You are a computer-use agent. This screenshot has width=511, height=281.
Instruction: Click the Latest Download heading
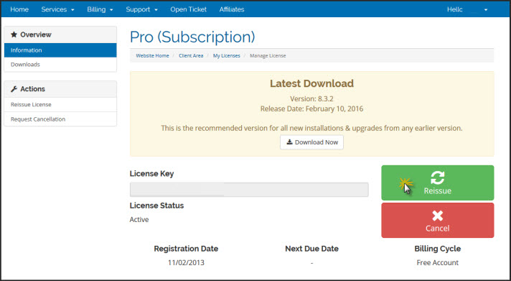[311, 83]
